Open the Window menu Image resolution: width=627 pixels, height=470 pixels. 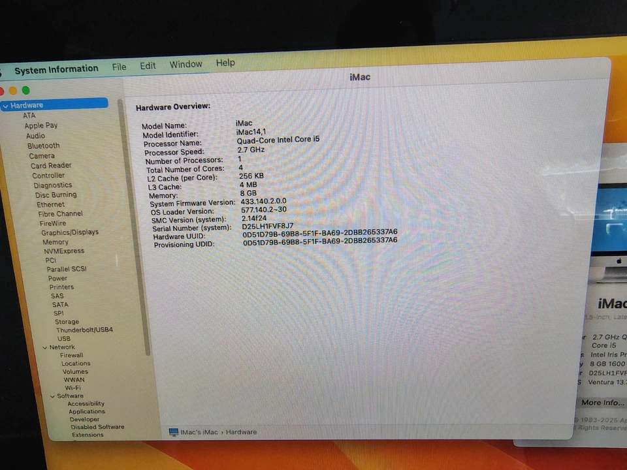(185, 63)
